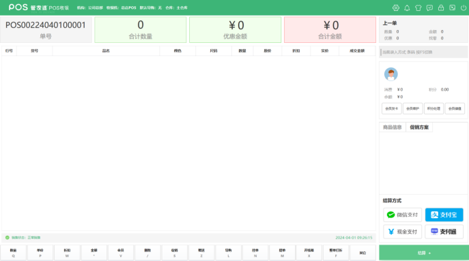Click the shirt icon in header
The width and height of the screenshot is (469, 261).
[418, 7]
